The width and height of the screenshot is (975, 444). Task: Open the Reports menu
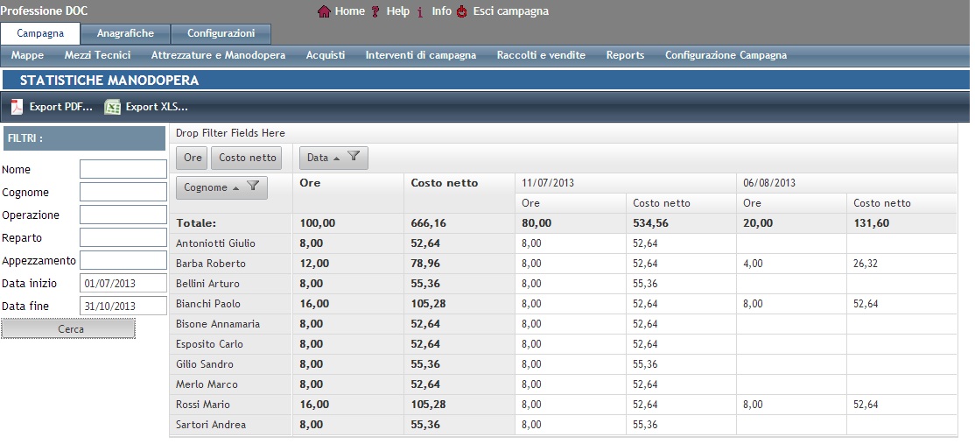pyautogui.click(x=625, y=55)
